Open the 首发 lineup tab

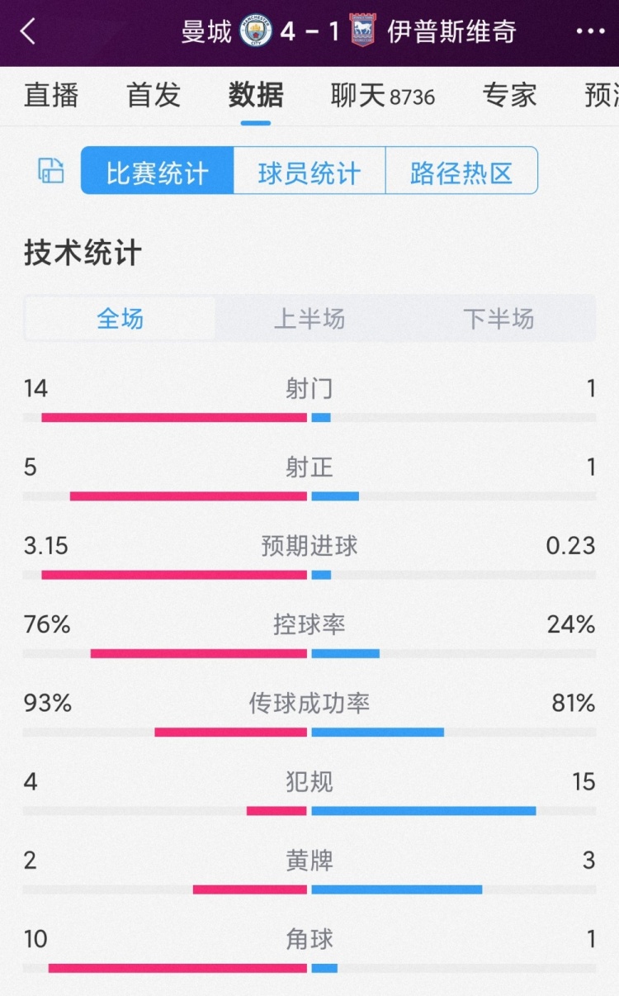click(x=154, y=95)
